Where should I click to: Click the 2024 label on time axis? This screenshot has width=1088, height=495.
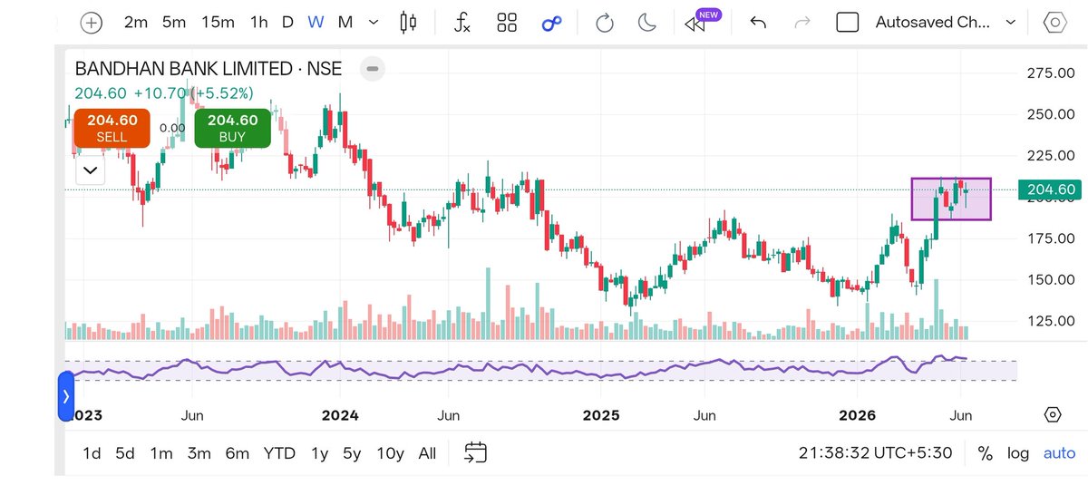[x=340, y=415]
